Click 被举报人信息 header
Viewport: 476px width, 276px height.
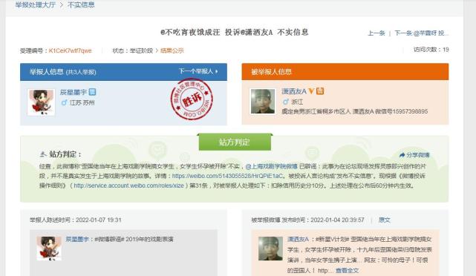coord(345,71)
